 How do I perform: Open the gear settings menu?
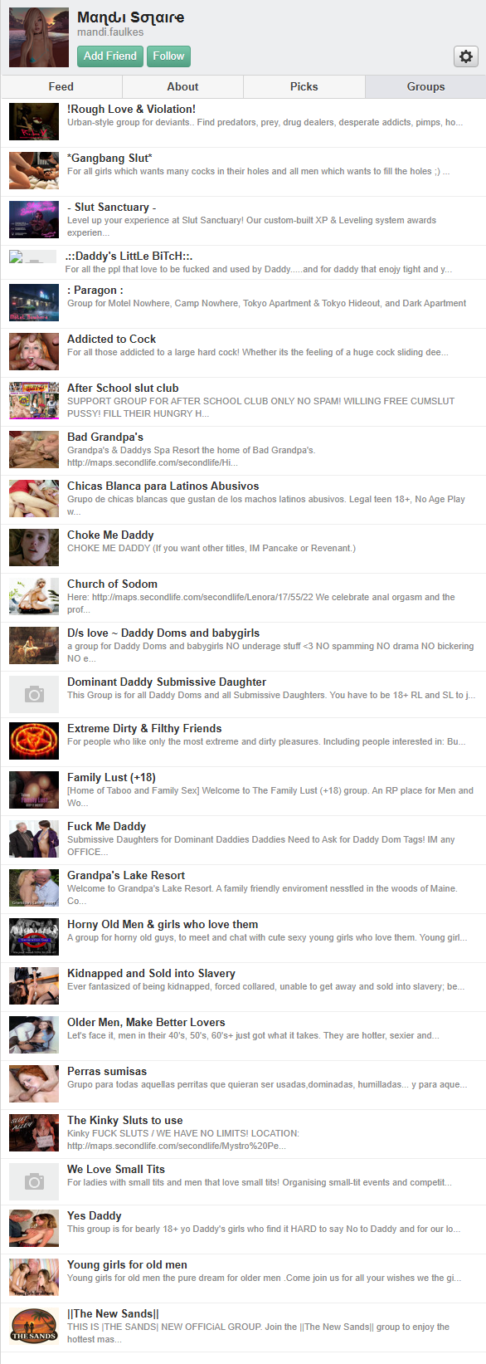pos(466,56)
